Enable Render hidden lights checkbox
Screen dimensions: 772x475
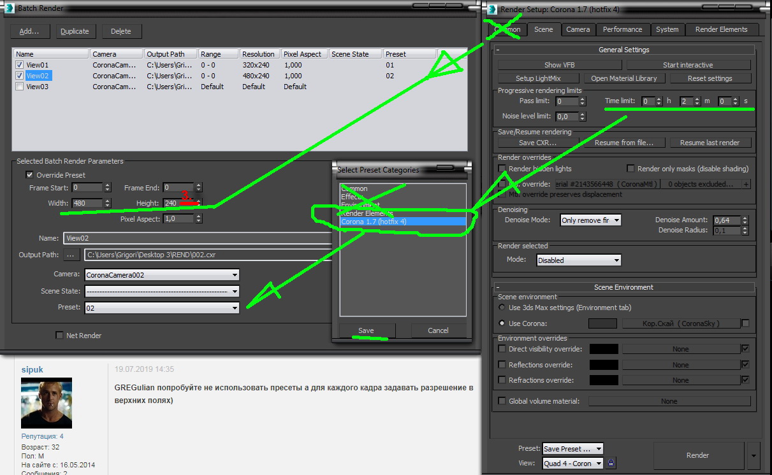tap(502, 169)
